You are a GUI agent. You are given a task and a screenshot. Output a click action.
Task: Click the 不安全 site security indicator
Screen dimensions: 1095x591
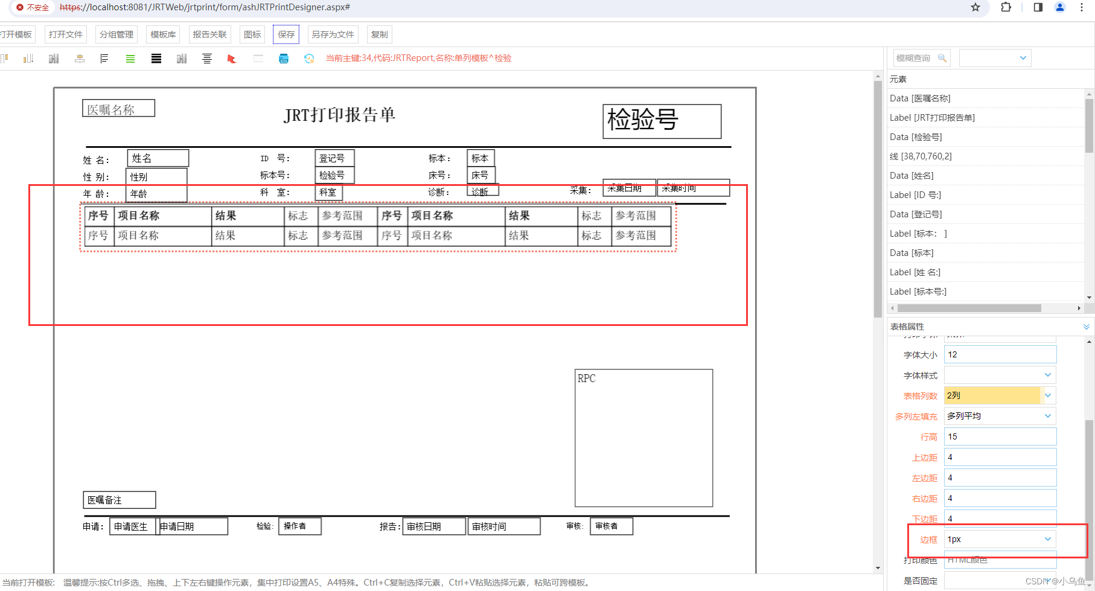tap(33, 7)
